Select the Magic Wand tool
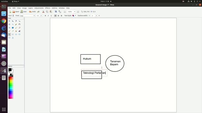 [16, 24]
